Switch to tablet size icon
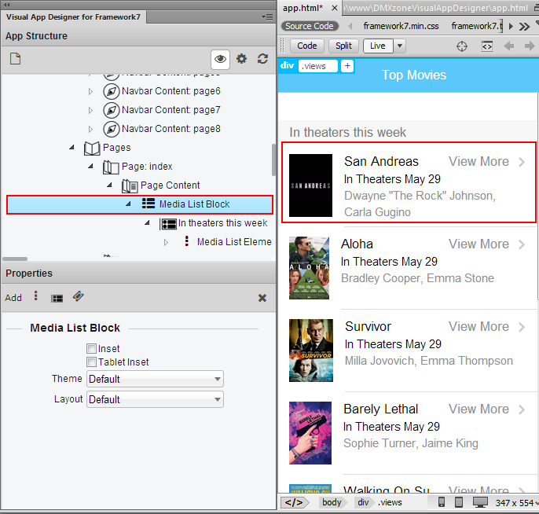This screenshot has width=539, height=514. 459,502
